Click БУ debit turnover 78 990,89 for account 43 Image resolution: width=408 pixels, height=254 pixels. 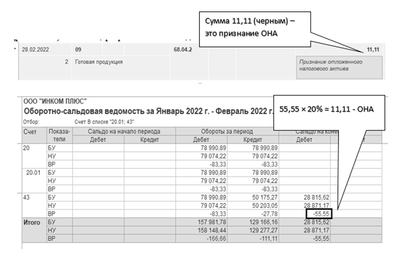(213, 197)
